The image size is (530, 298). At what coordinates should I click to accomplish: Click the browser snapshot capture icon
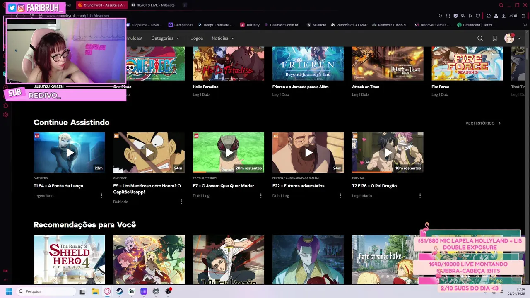pyautogui.click(x=448, y=16)
